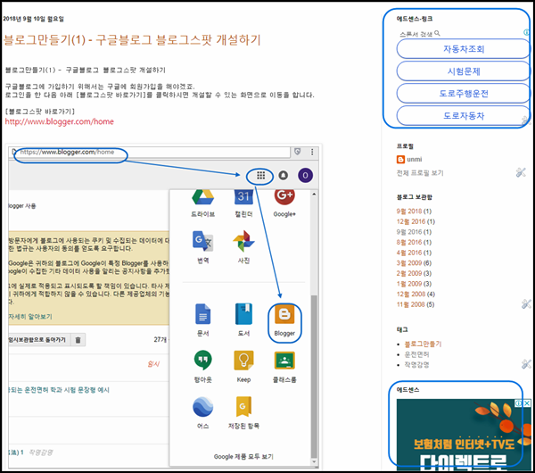Click the 도로주행운전 sponsored button
535x473 pixels.
(464, 94)
